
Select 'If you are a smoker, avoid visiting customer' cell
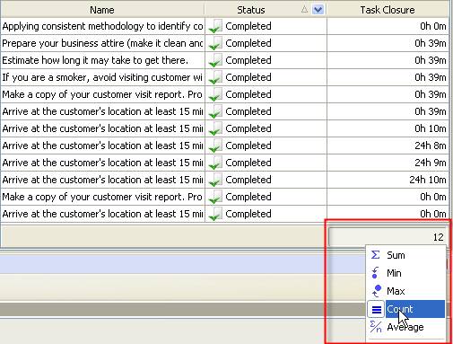point(102,77)
